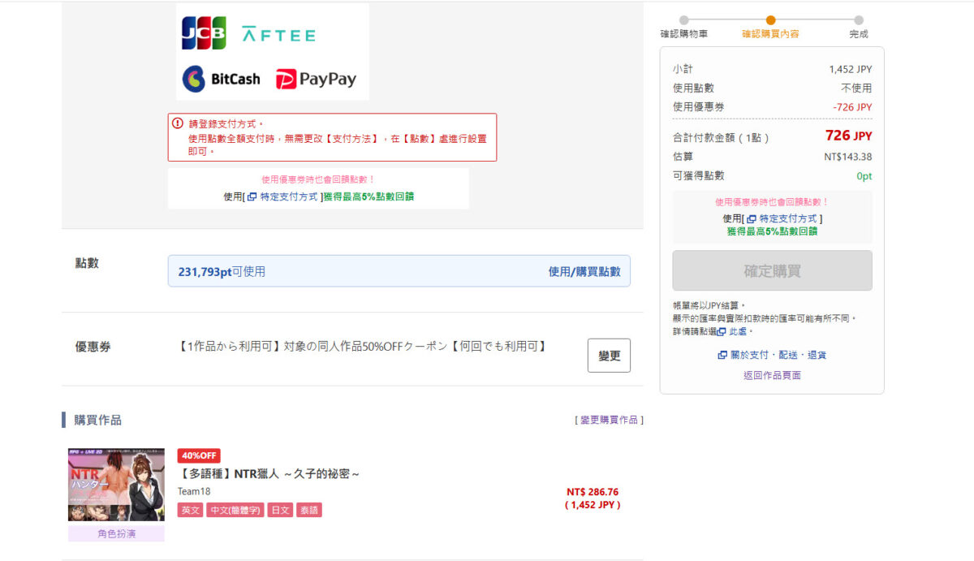Click the coupon discount -726 JPY value
The height and width of the screenshot is (561, 974).
852,107
